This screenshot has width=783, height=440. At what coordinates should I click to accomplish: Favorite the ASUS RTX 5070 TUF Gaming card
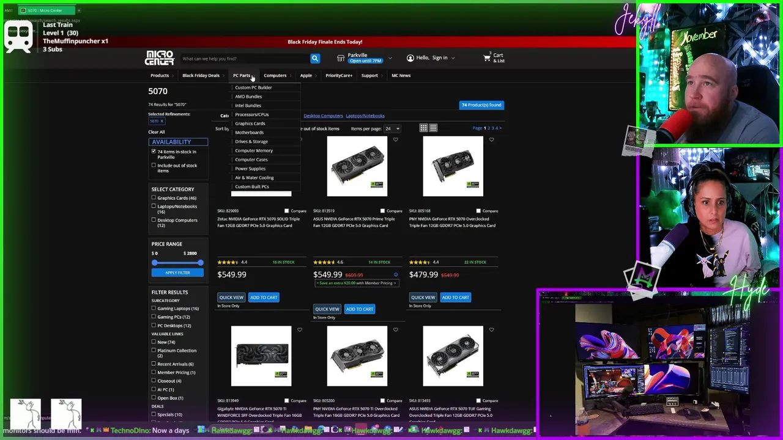click(x=491, y=330)
